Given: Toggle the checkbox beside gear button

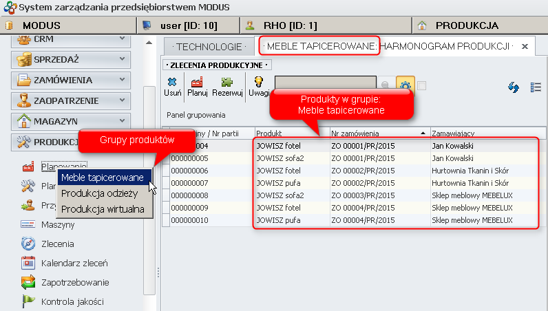Looking at the screenshot, I should (422, 85).
